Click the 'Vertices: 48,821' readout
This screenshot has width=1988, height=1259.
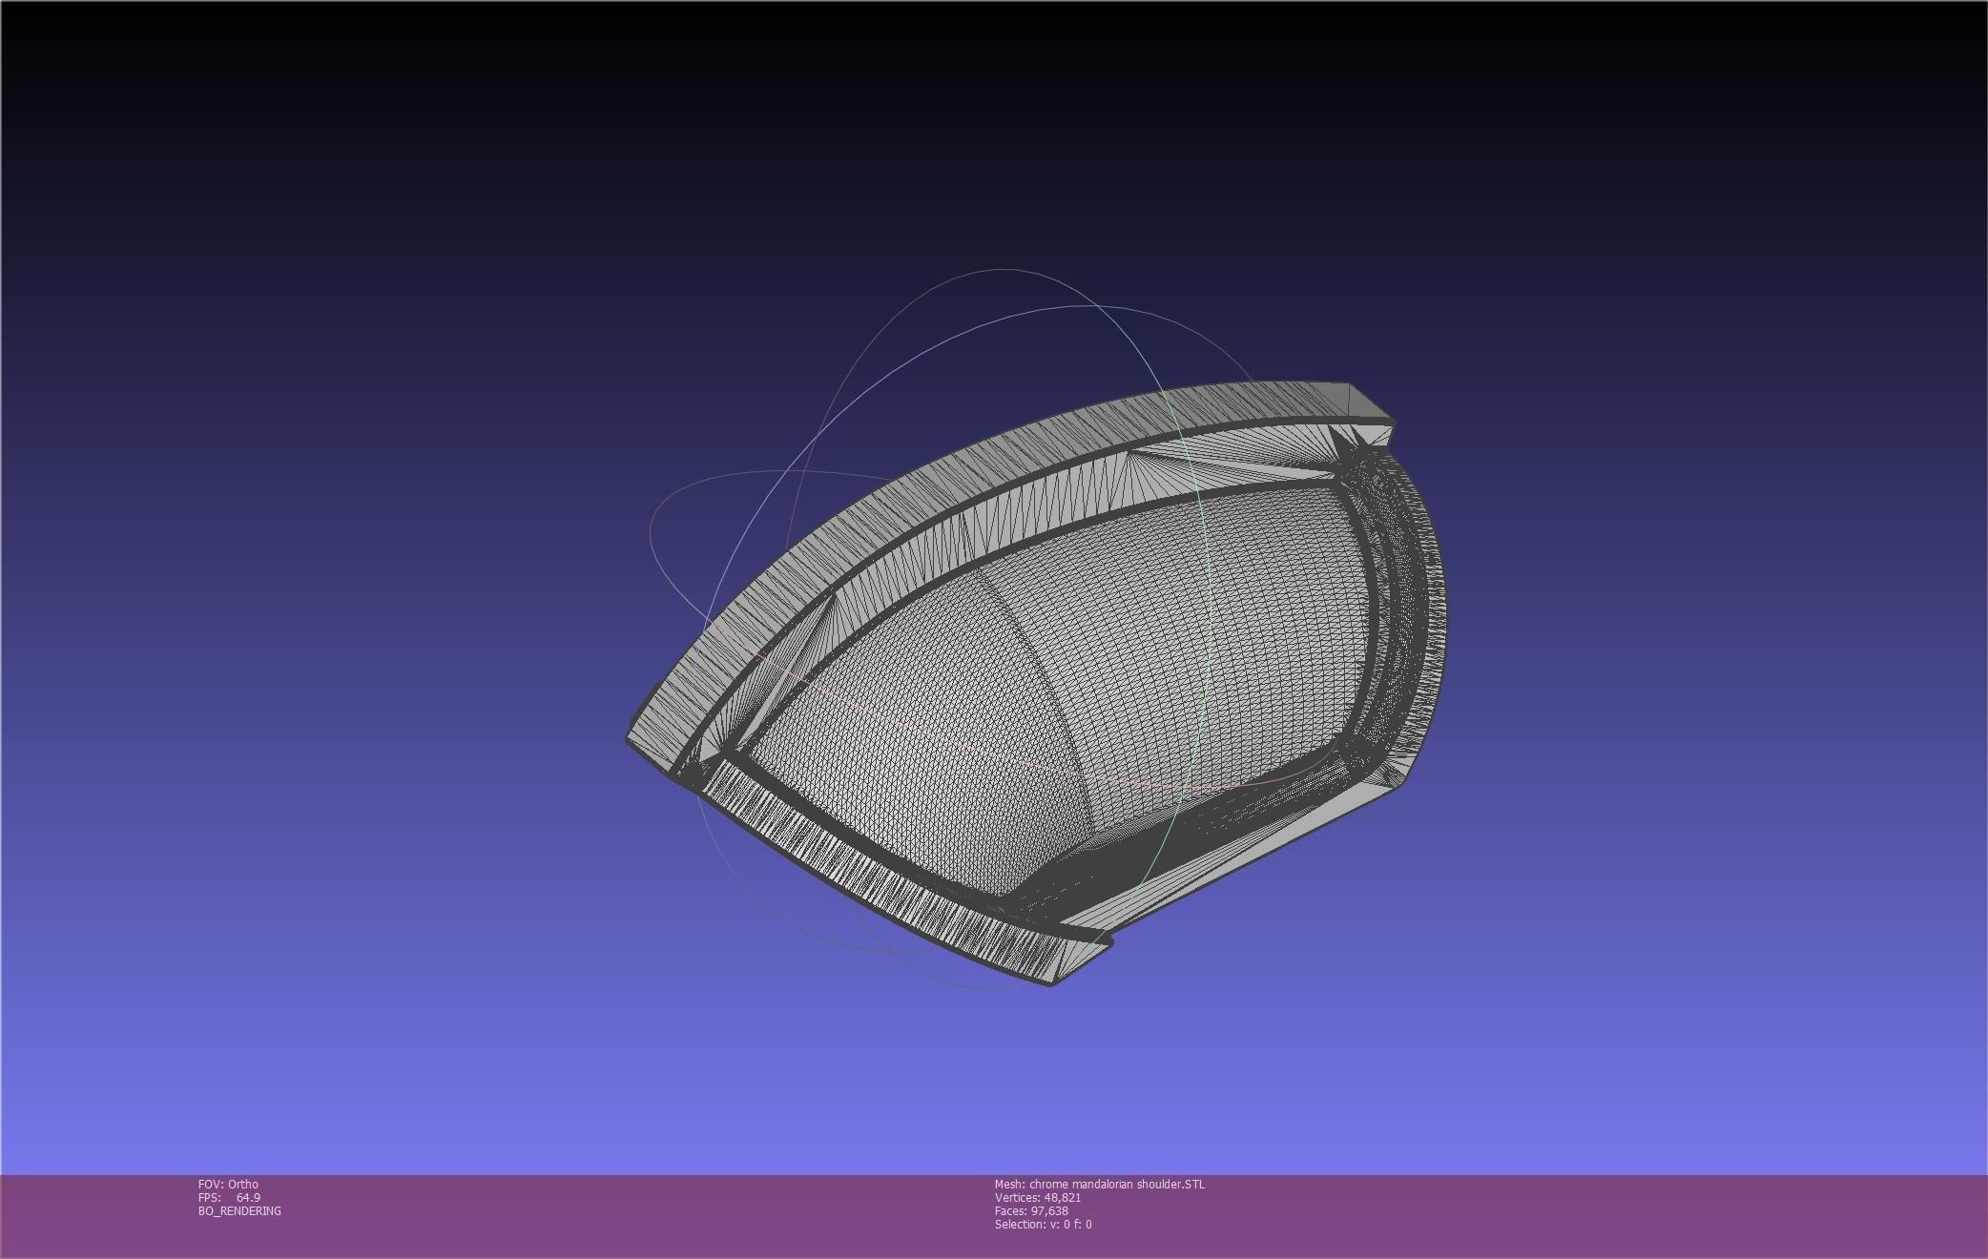tap(1038, 1197)
